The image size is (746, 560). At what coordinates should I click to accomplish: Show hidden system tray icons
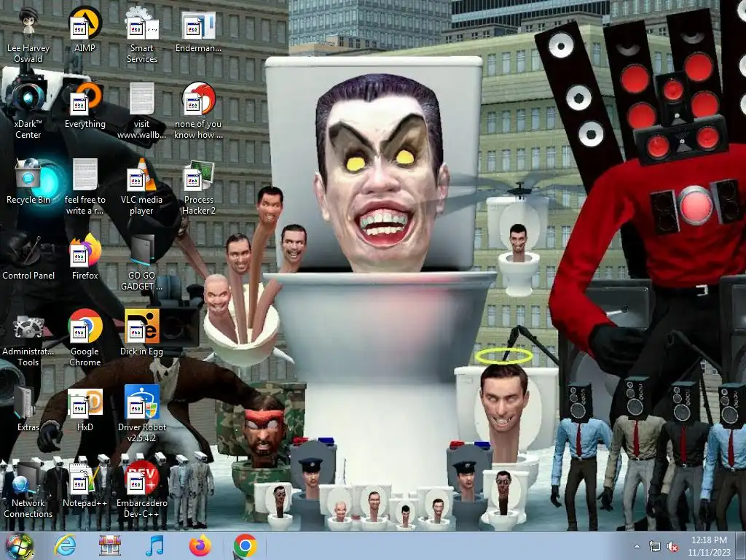[637, 546]
